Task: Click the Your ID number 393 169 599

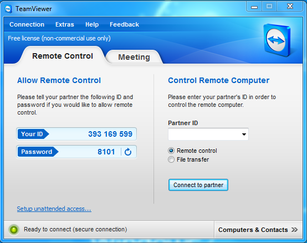Action: 110,134
